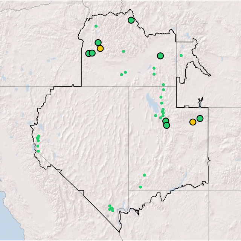This screenshot has width=241, height=241.
Task: Select small green dot just above southern border line
Action: tap(140, 187)
